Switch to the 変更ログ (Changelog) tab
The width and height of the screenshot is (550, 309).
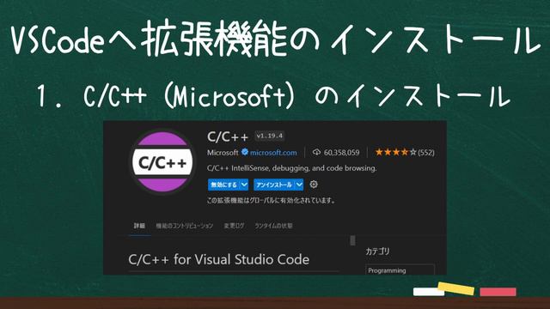pos(234,226)
